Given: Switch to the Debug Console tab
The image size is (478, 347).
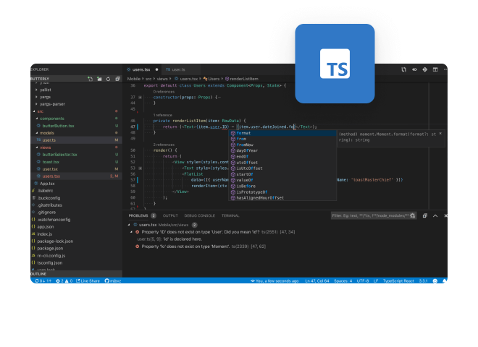Looking at the screenshot, I should pyautogui.click(x=198, y=215).
